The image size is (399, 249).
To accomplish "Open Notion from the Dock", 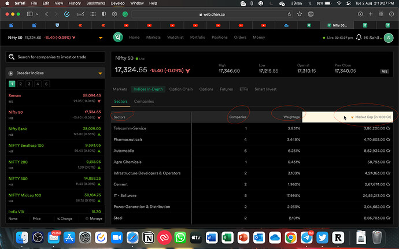I will point(149,238).
